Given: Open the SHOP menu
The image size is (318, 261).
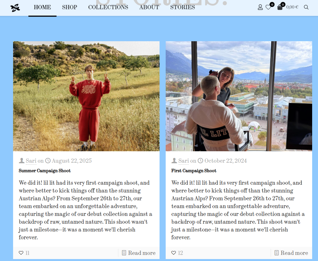Looking at the screenshot, I should click(70, 7).
